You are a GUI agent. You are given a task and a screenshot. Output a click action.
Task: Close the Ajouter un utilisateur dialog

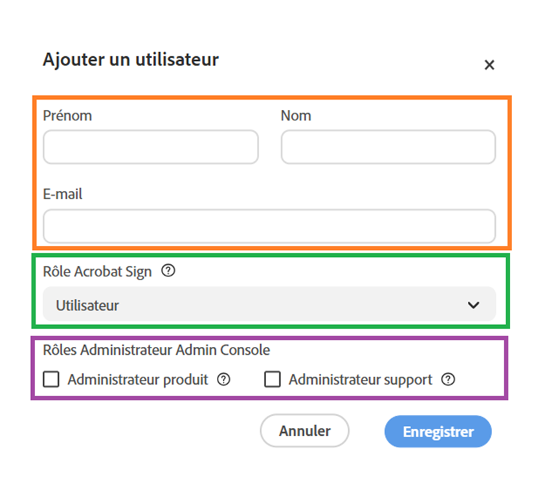tap(489, 65)
